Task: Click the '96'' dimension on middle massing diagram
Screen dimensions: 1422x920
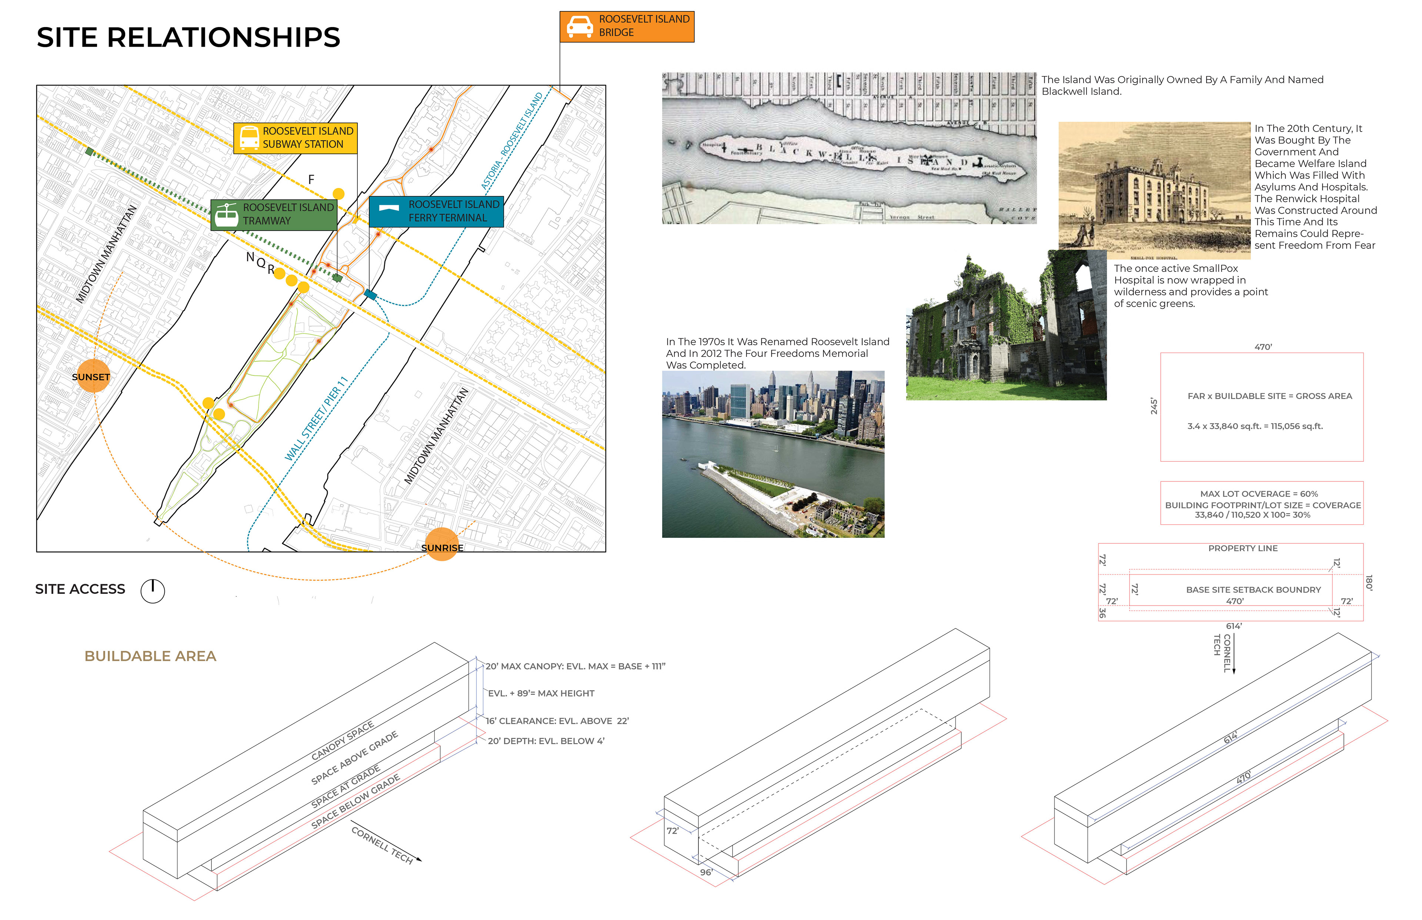Action: click(706, 872)
